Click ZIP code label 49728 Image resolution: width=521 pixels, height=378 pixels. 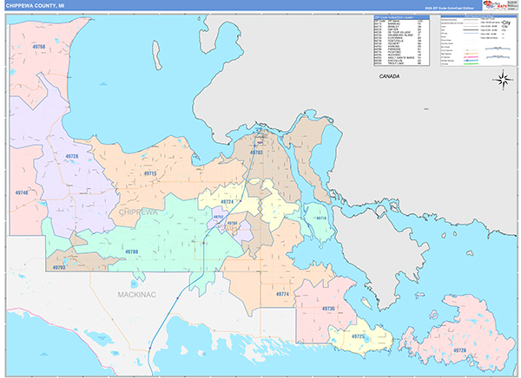pyautogui.click(x=72, y=156)
